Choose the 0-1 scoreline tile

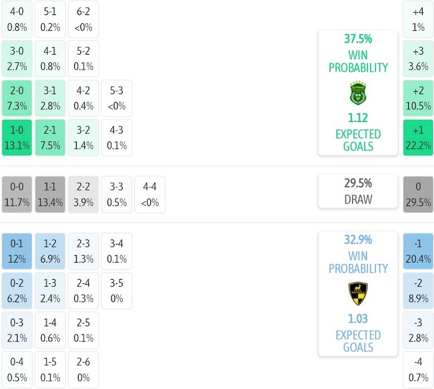(16, 251)
